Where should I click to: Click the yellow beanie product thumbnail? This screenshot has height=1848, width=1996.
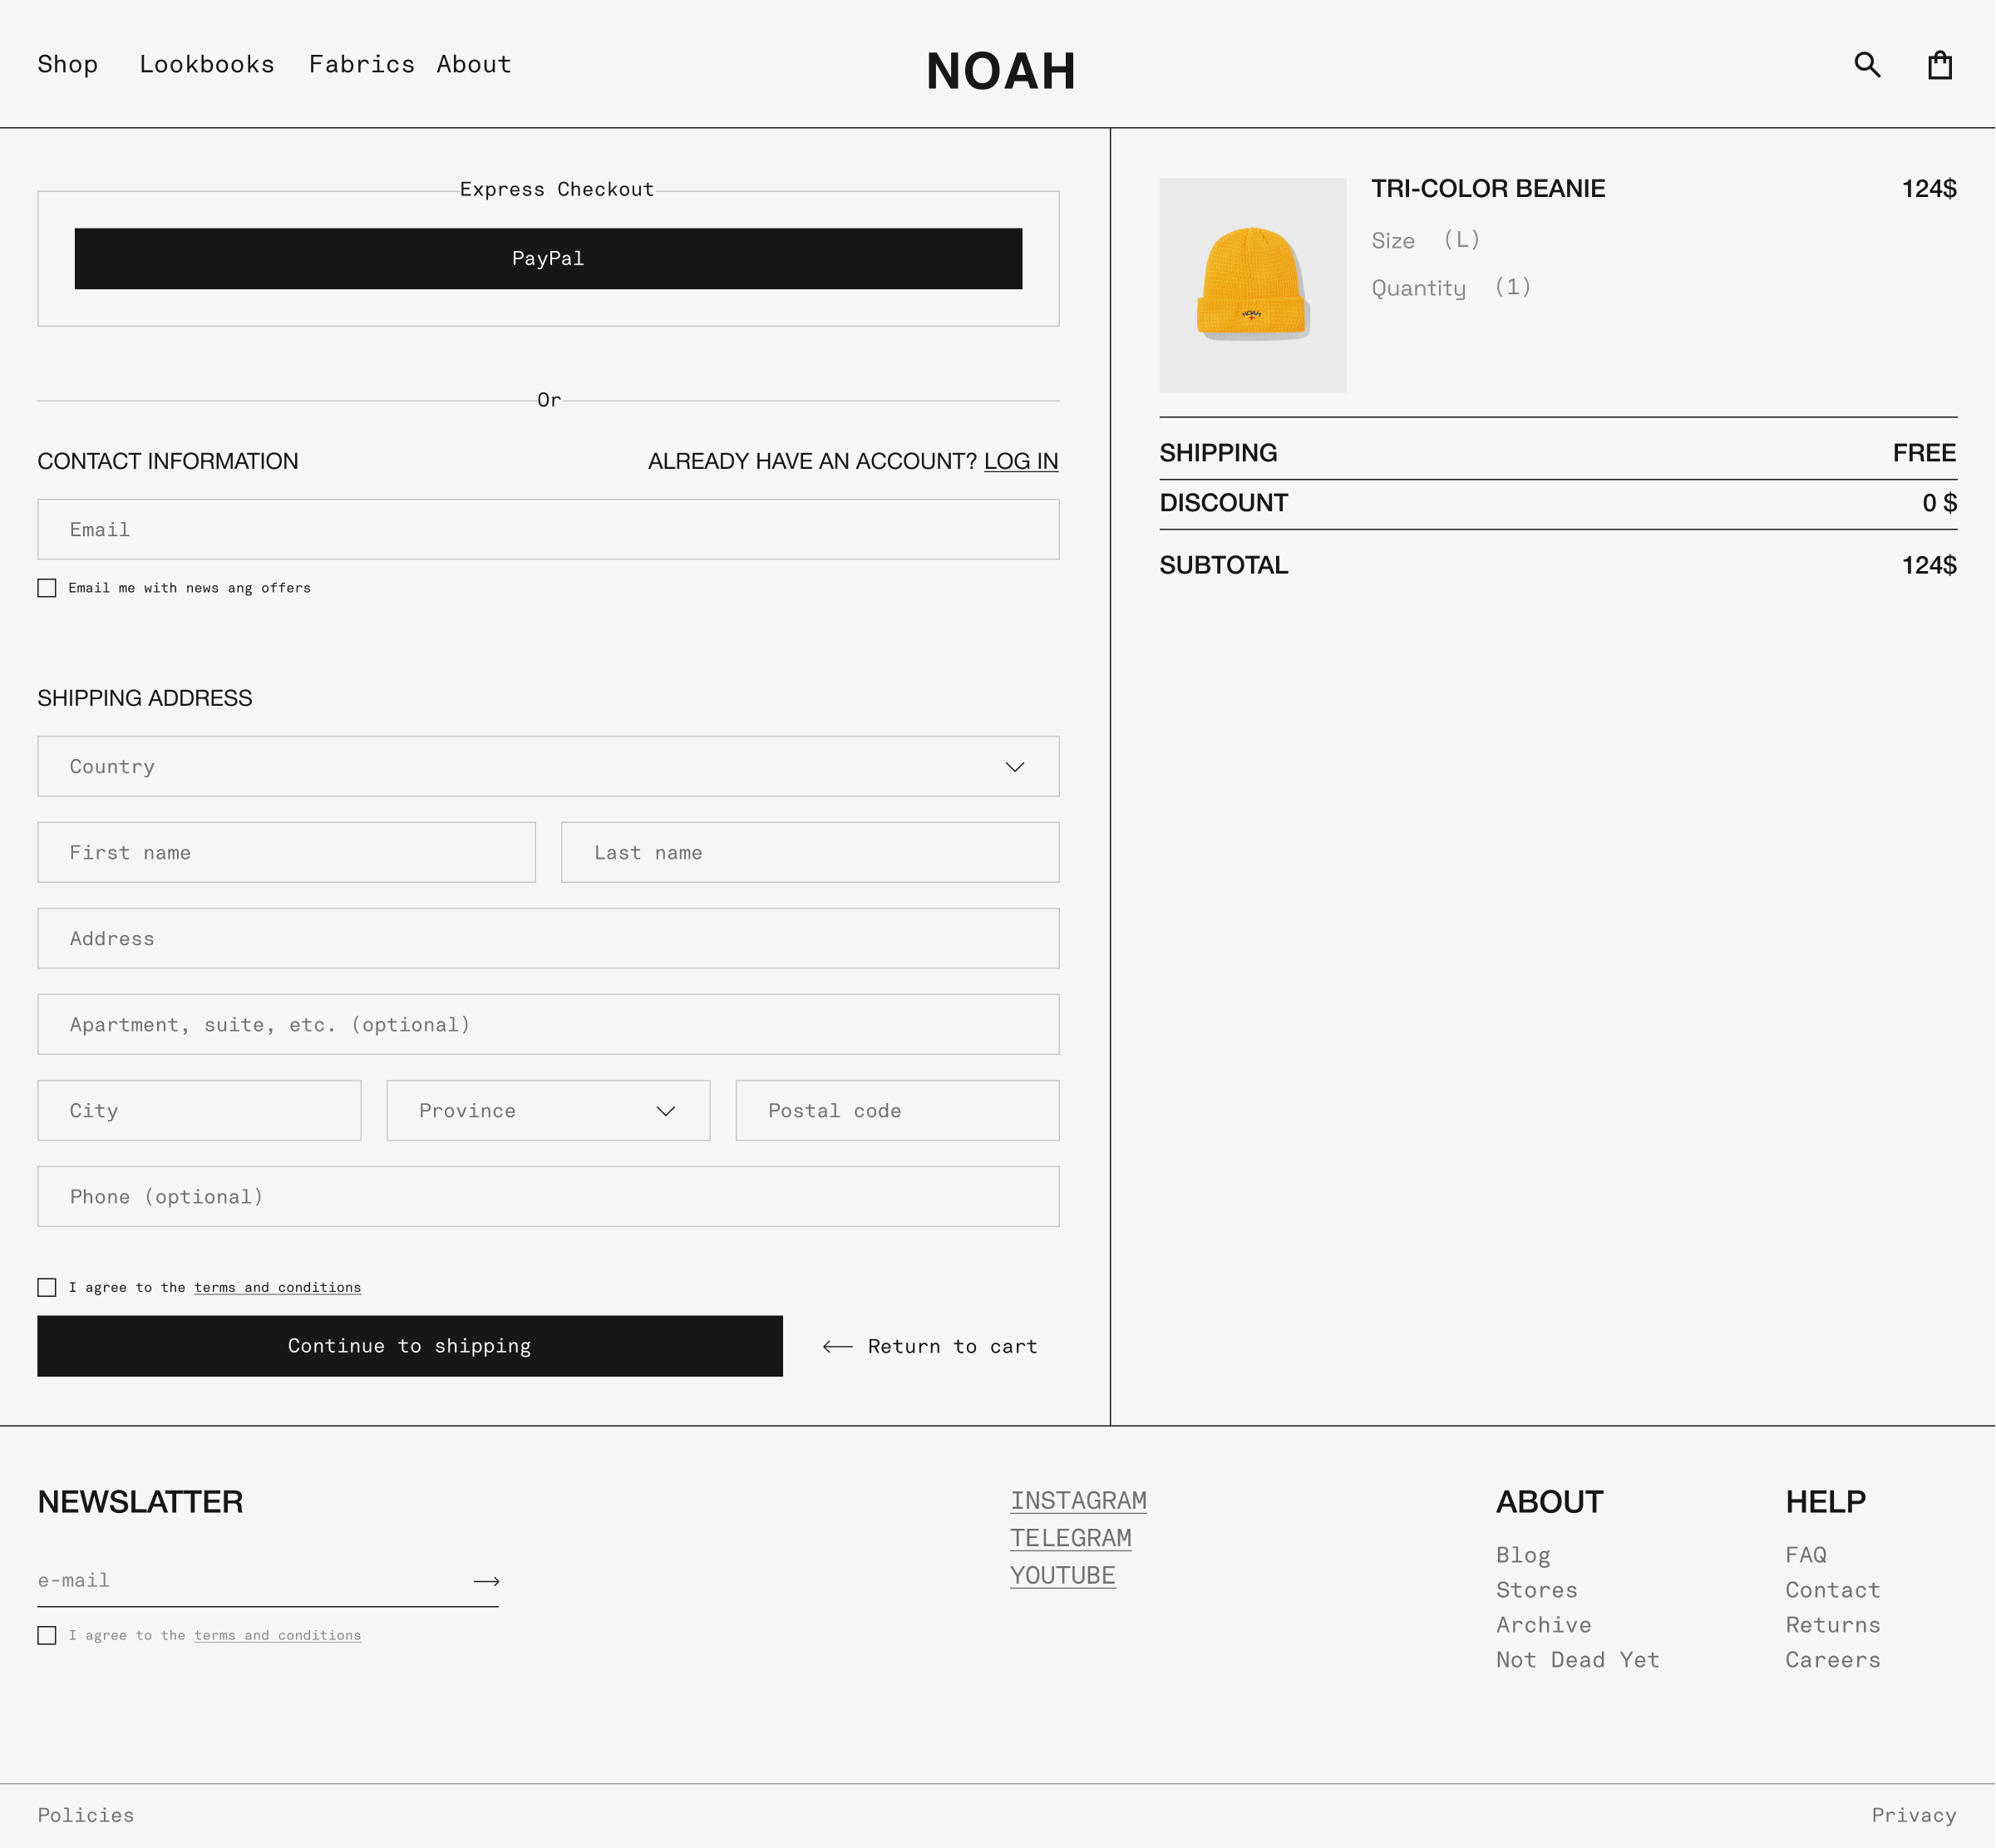click(x=1252, y=286)
